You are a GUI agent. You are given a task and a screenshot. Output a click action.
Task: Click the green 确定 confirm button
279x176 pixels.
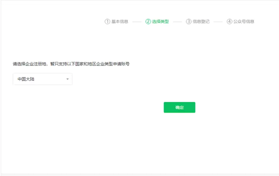[x=179, y=107]
